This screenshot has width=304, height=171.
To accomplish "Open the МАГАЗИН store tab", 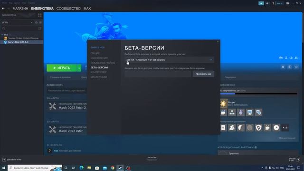I will pos(20,9).
